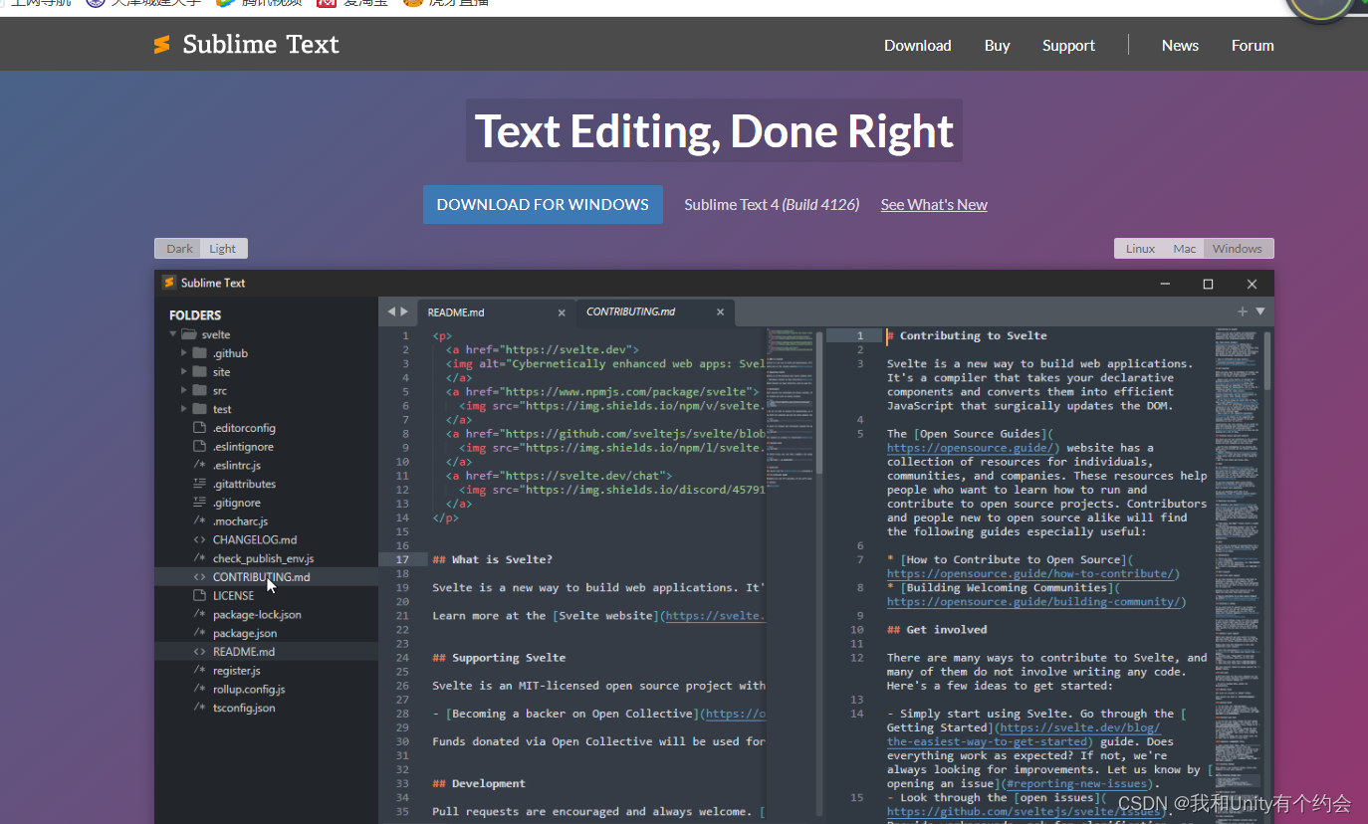Show the Windows screenshot
Image resolution: width=1368 pixels, height=824 pixels.
[1238, 249]
